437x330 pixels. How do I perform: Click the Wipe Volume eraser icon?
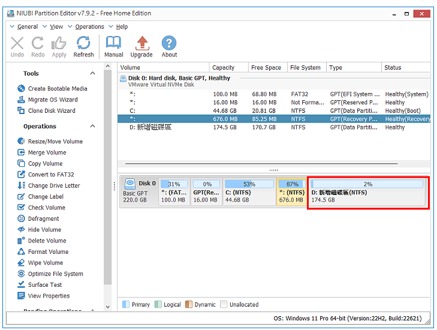(x=21, y=262)
